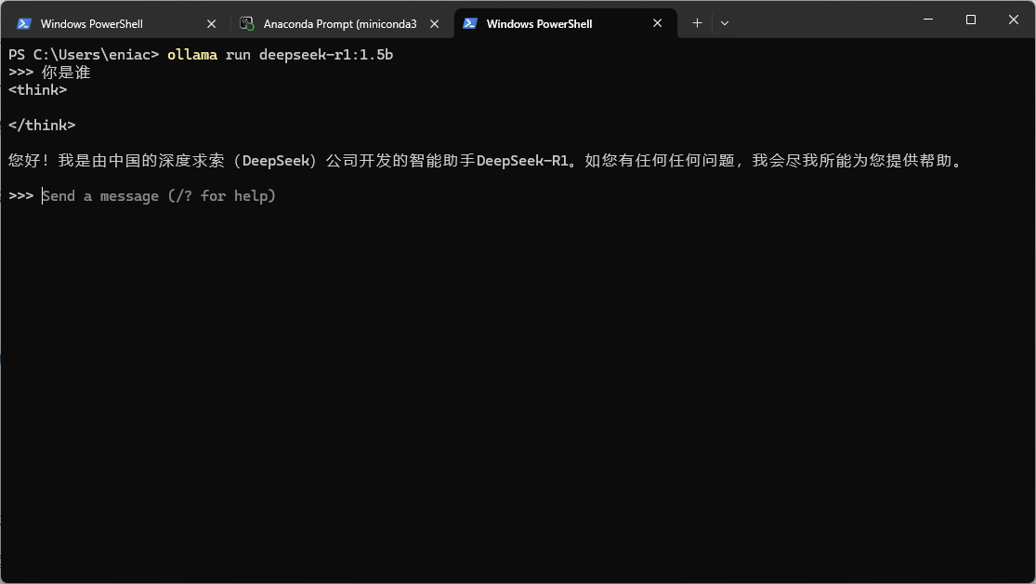Click the Anaconda Prompt tab icon
The height and width of the screenshot is (584, 1036).
246,23
